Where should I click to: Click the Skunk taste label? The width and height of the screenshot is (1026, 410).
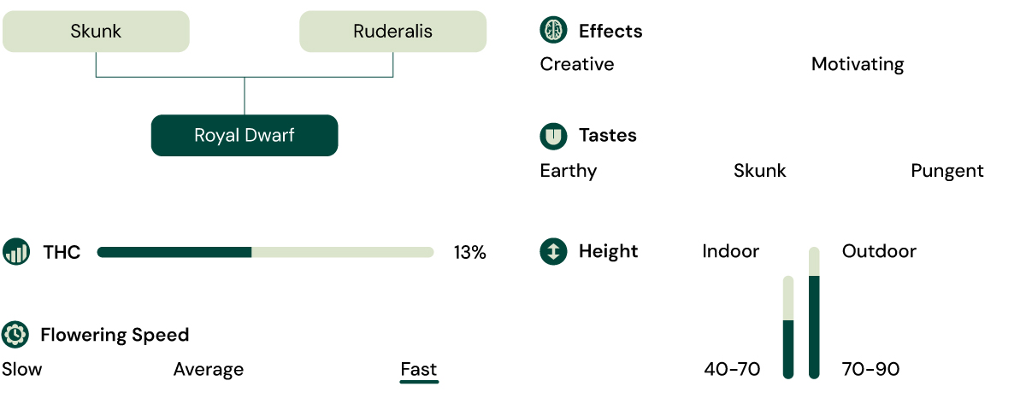click(760, 171)
